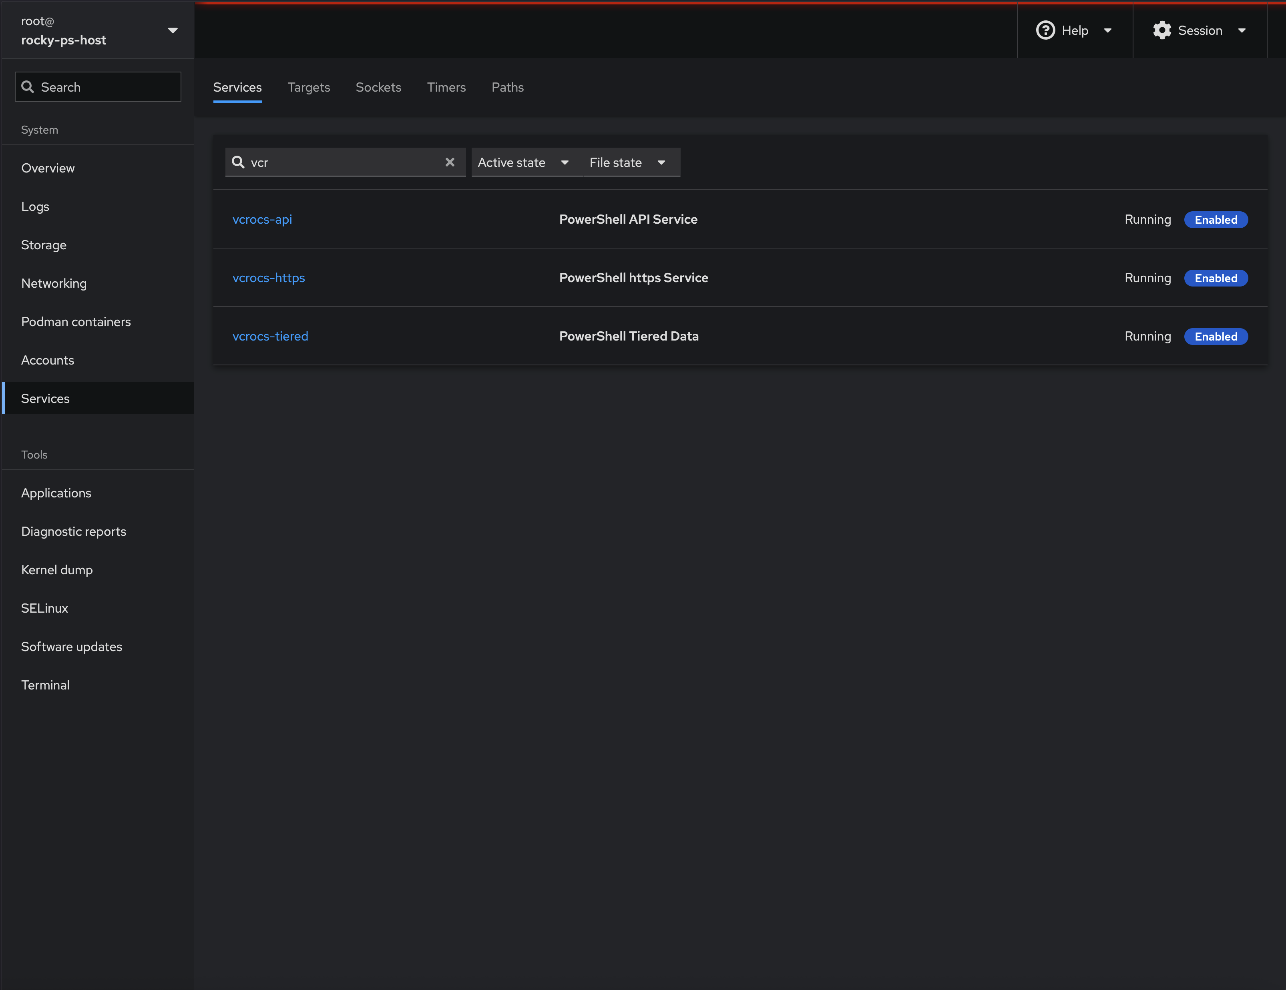Go to Podman containers in sidebar
Image resolution: width=1286 pixels, height=990 pixels.
point(76,322)
